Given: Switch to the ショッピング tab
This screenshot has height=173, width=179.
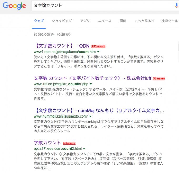Looking at the screenshot, I should 62,21.
